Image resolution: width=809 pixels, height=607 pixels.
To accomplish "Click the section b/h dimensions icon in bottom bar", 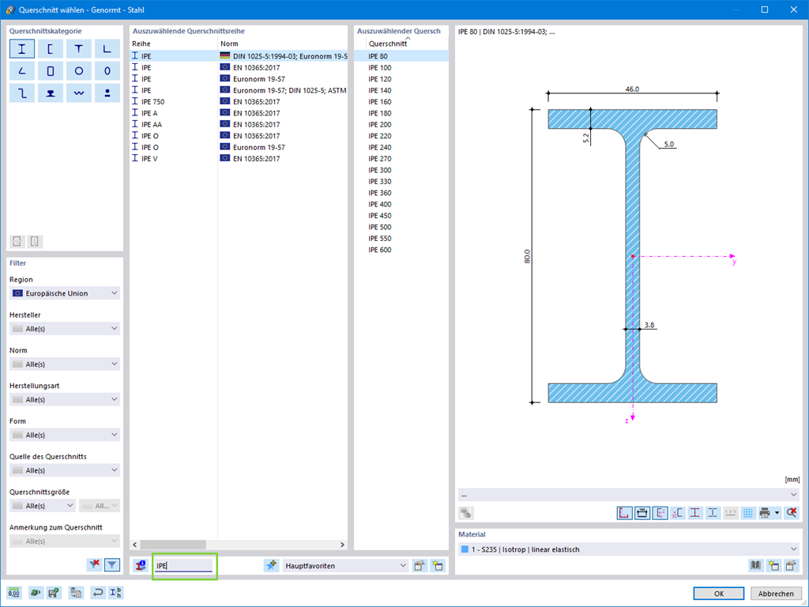I will 116,593.
